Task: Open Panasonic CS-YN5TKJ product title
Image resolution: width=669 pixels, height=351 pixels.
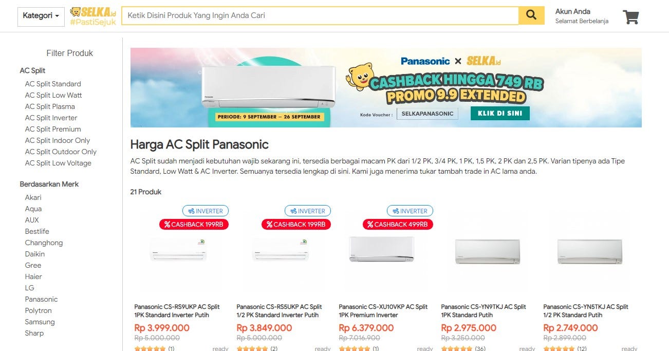Action: (x=586, y=311)
